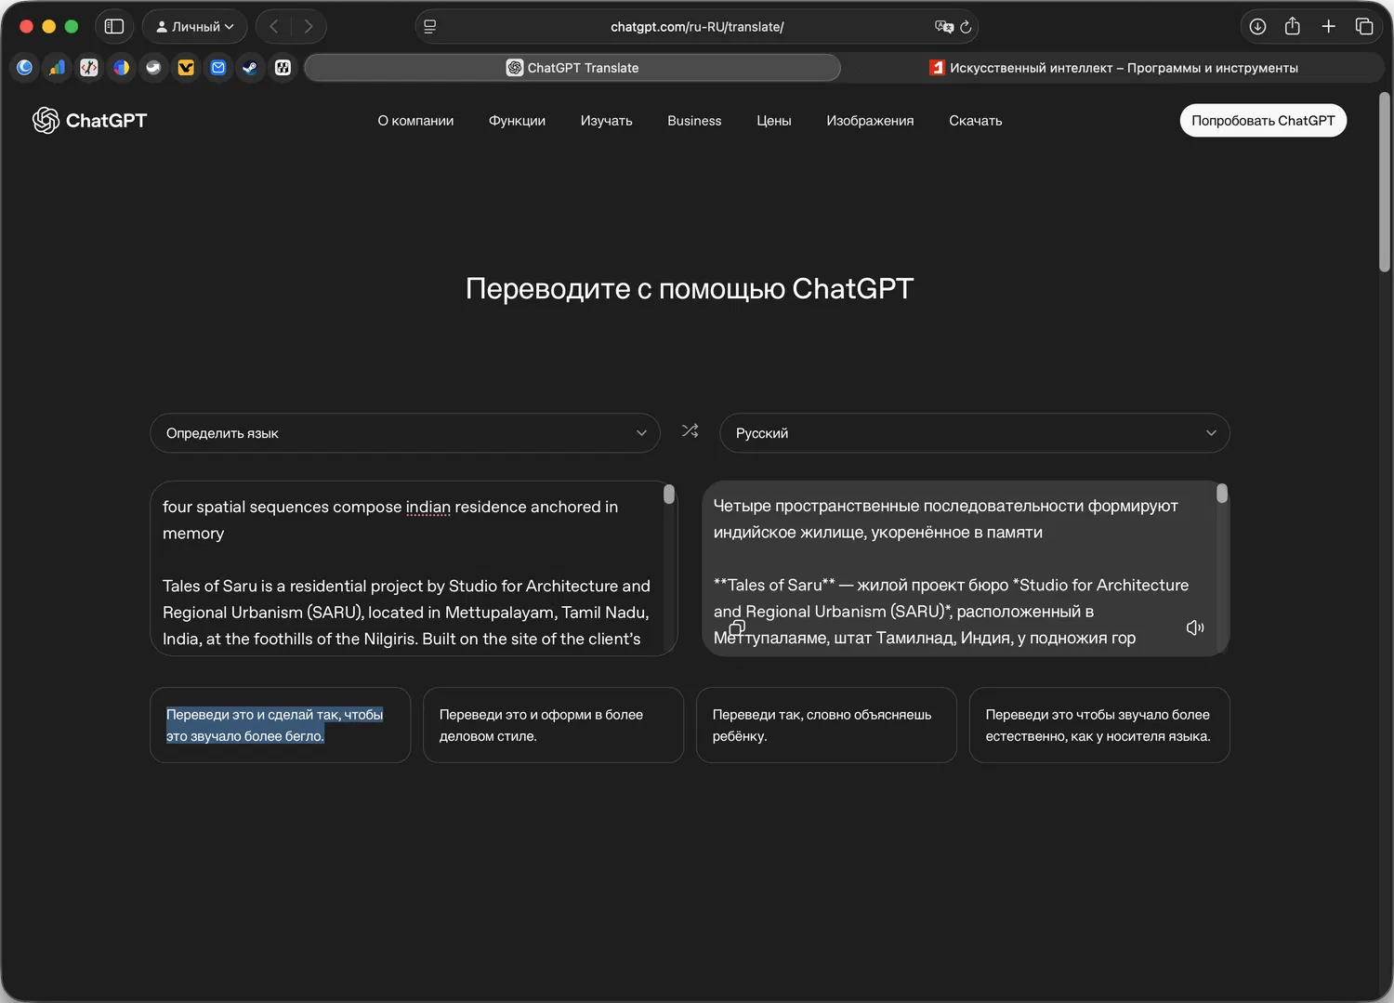Image resolution: width=1394 pixels, height=1003 pixels.
Task: Open the Google Analytics pinned tab
Action: [58, 68]
